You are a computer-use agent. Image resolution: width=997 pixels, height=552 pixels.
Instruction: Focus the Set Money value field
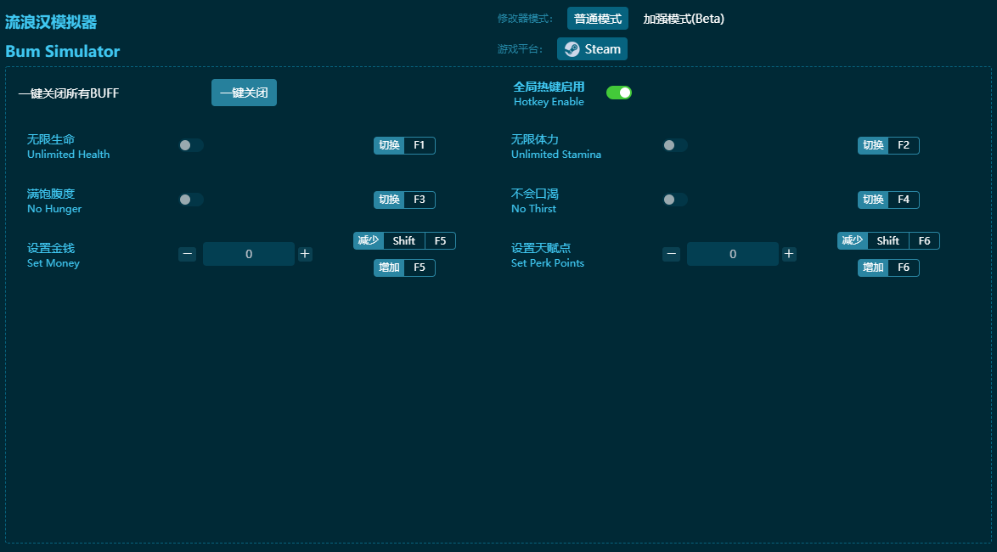click(249, 254)
